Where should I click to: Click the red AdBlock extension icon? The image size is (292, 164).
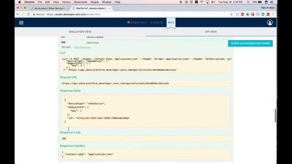pos(242,14)
